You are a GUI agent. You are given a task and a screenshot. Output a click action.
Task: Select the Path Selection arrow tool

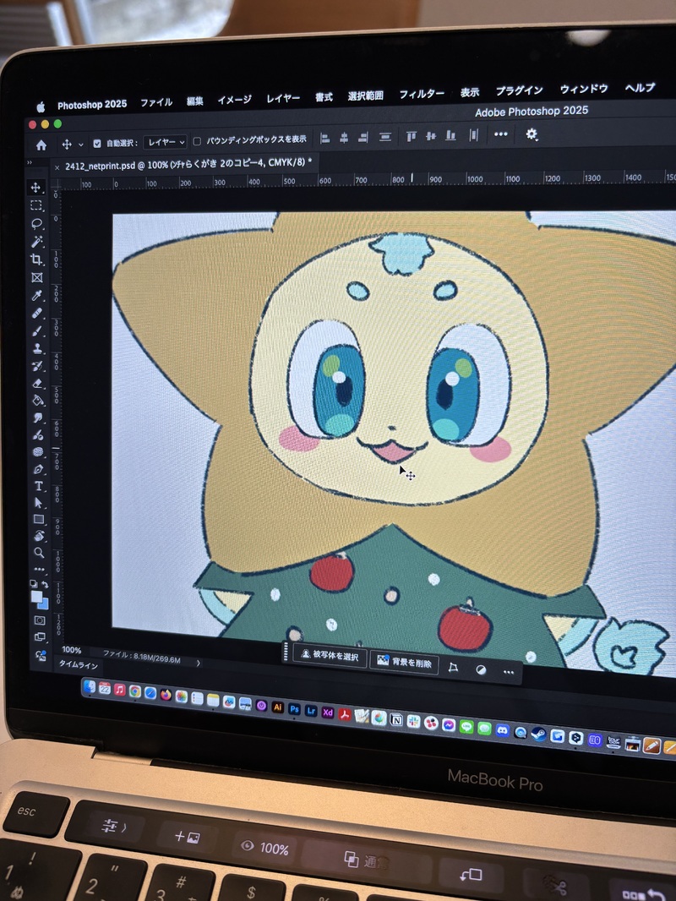(39, 503)
